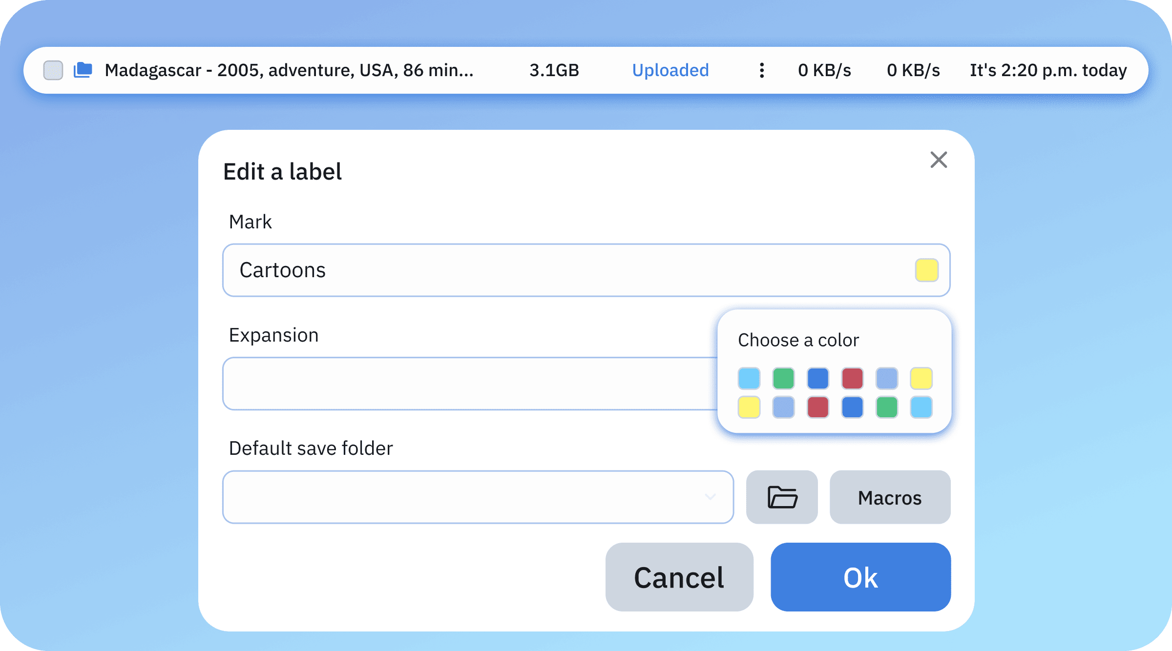The image size is (1172, 651).
Task: Select the yellow swatch beside the Cartoons field
Action: [926, 270]
